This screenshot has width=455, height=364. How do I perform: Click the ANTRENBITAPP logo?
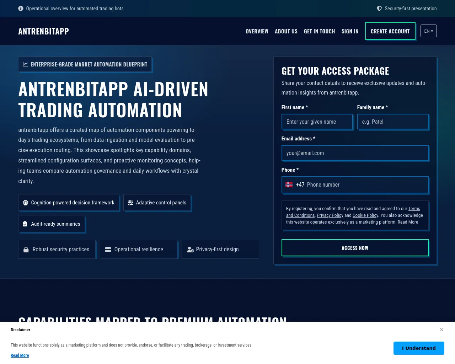(x=44, y=31)
